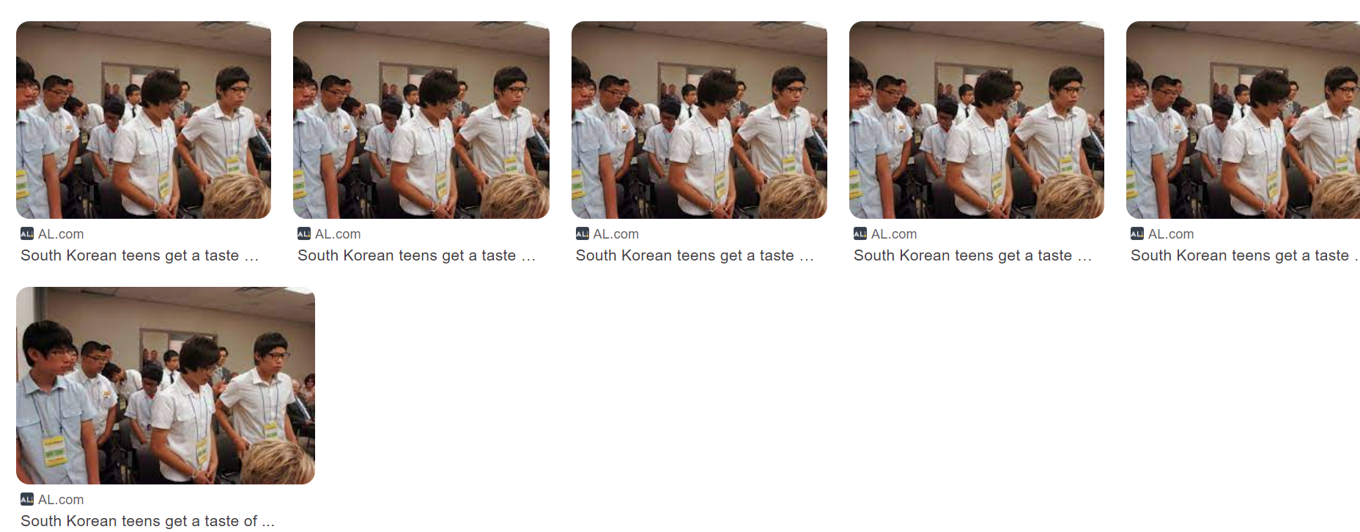Viewport: 1360px width, 532px height.
Task: Open the larger thumbnail in the second row
Action: pyautogui.click(x=166, y=386)
